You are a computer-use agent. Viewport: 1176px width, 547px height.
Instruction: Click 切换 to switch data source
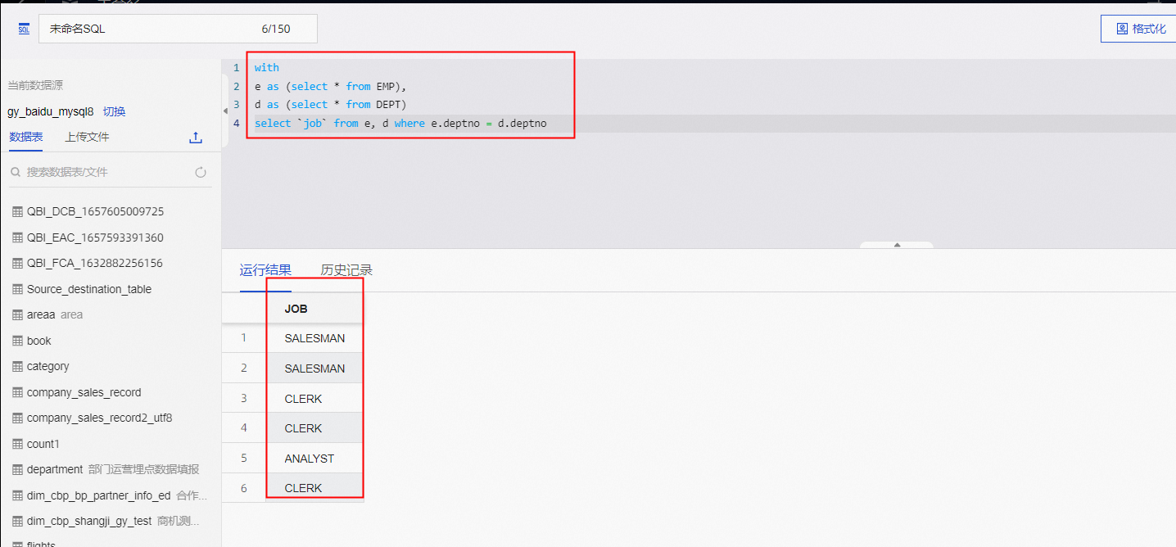pos(114,111)
